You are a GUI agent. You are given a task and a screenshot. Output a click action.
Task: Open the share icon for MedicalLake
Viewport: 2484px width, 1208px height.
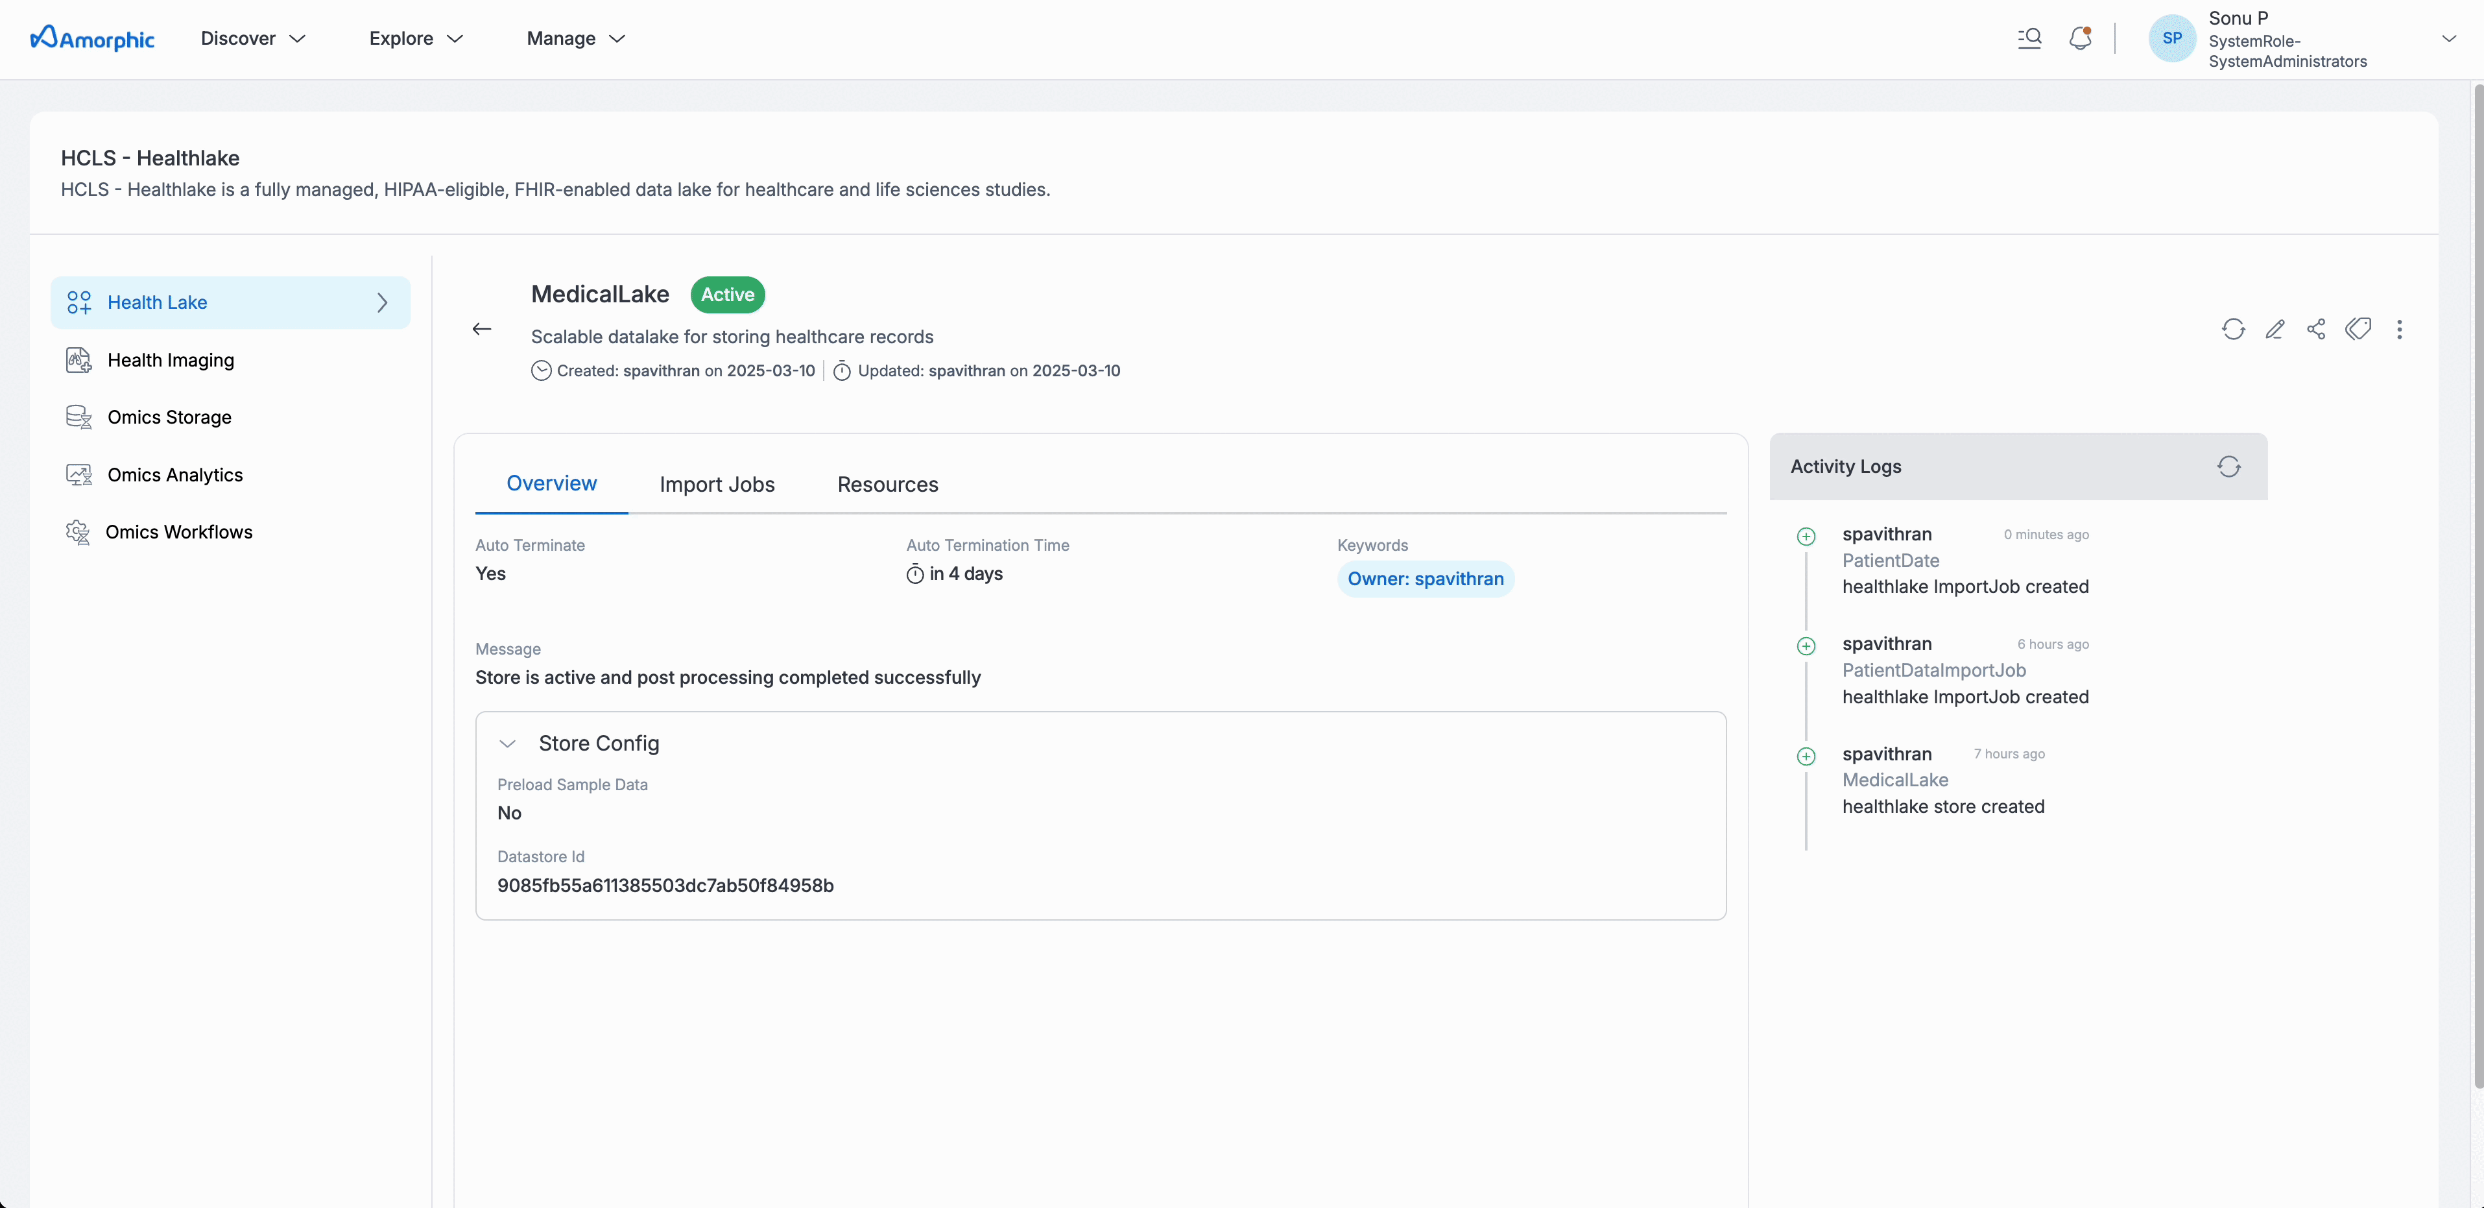point(2316,330)
